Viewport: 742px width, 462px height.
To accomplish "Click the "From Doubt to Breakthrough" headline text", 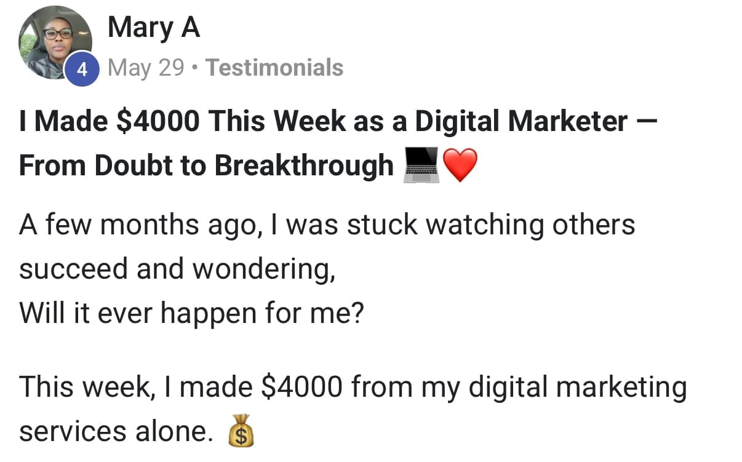I will click(206, 165).
